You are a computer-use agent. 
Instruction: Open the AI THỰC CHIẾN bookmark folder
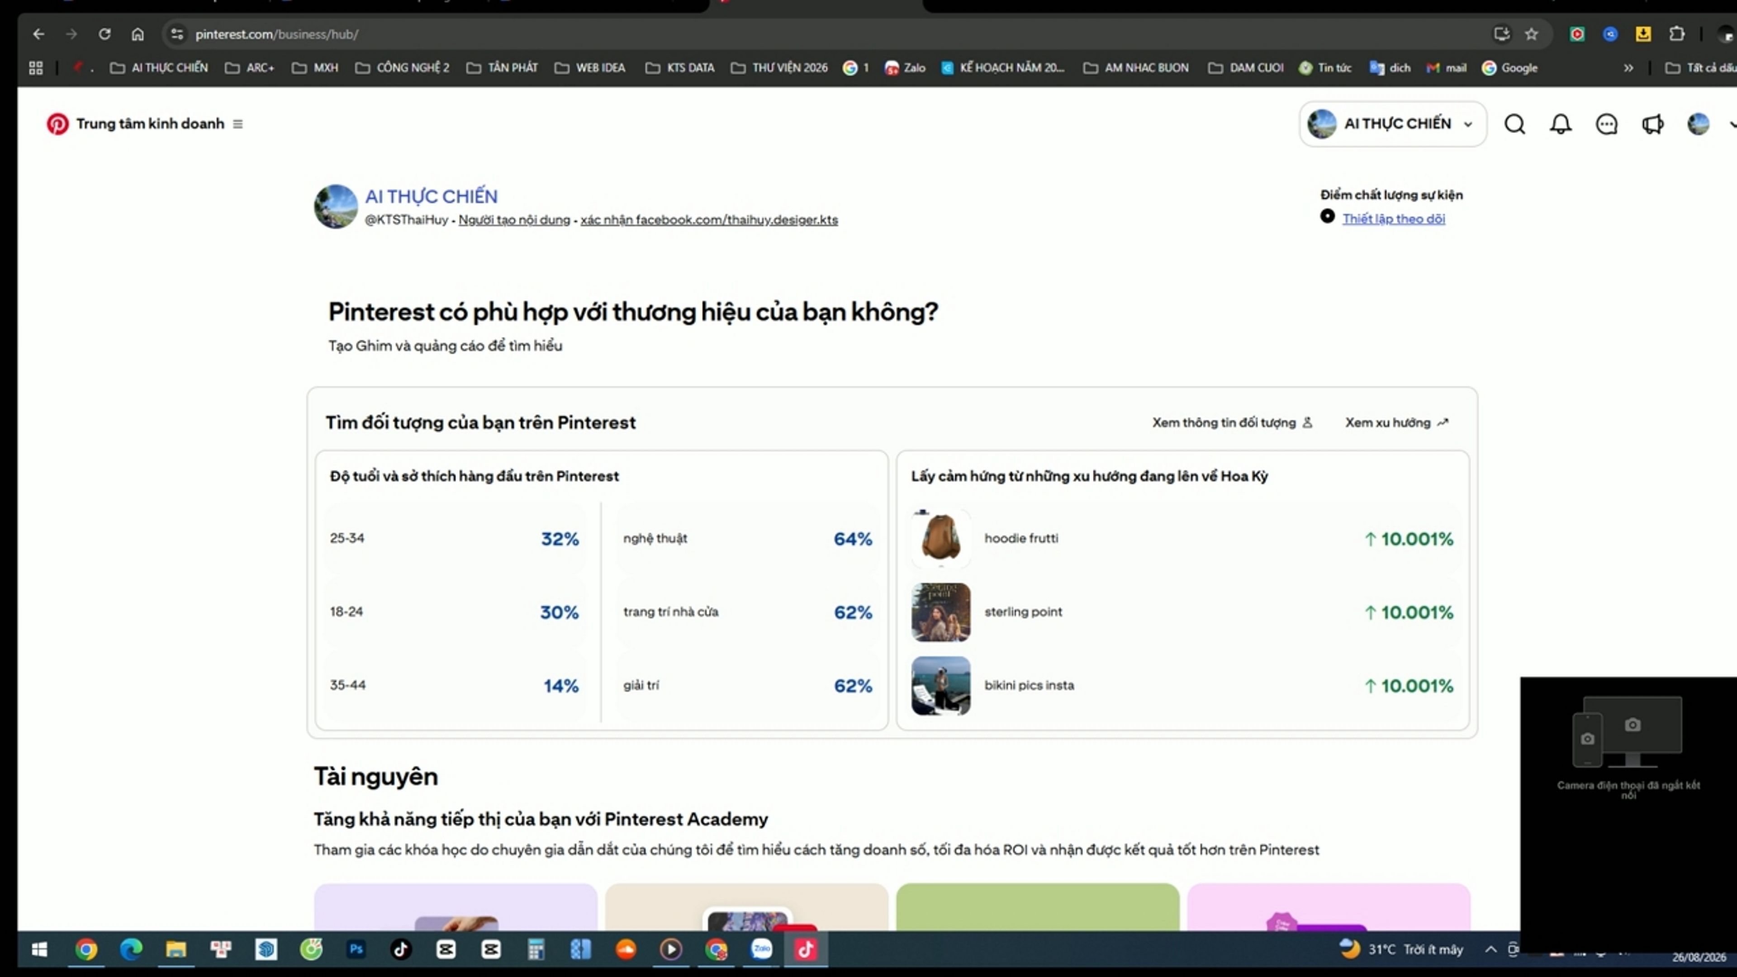(159, 67)
